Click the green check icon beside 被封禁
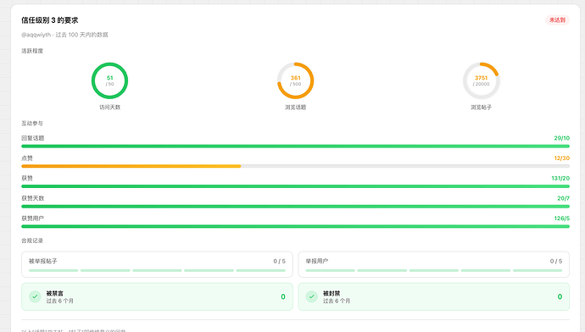Viewport: 585px width, 332px height. tap(312, 296)
